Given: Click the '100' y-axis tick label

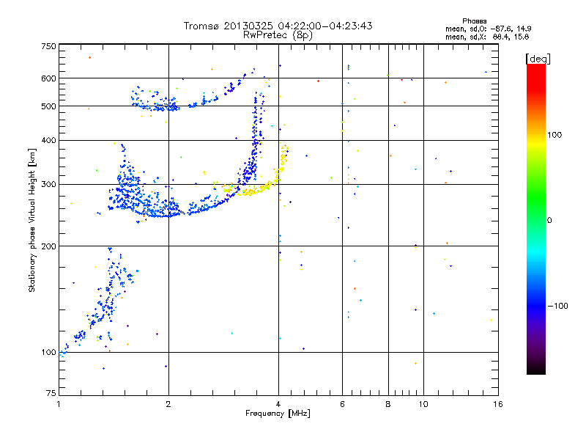Looking at the screenshot, I should point(48,353).
